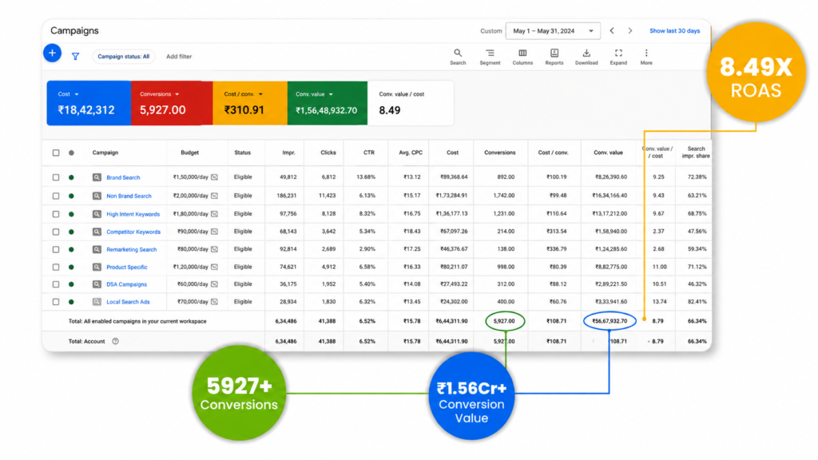Sort by the Avg. CPC column header
The height and width of the screenshot is (460, 818).
411,153
